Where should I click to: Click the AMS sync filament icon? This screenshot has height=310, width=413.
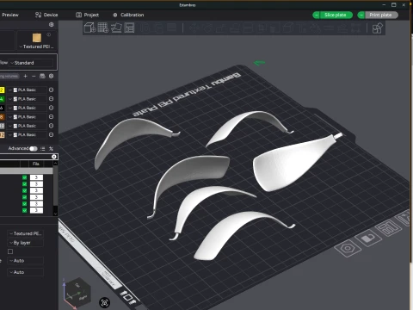click(x=42, y=76)
